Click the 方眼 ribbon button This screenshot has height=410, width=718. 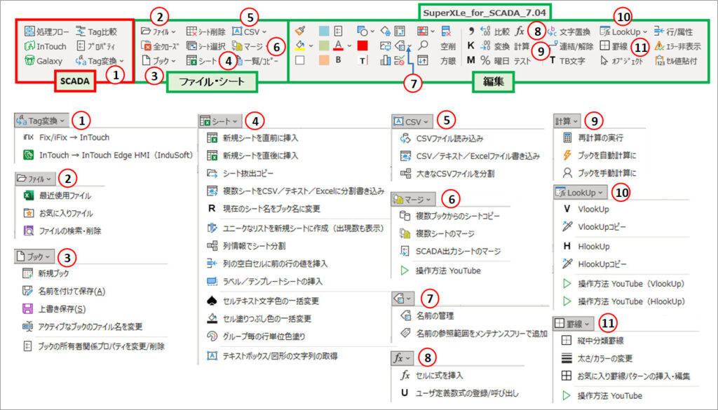click(x=448, y=60)
